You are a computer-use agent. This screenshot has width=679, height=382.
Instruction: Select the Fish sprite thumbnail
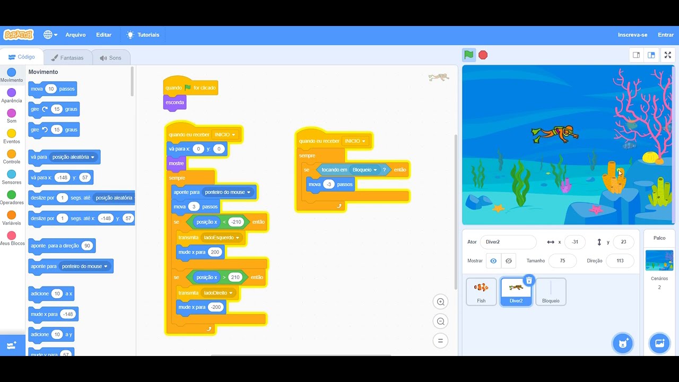point(481,292)
